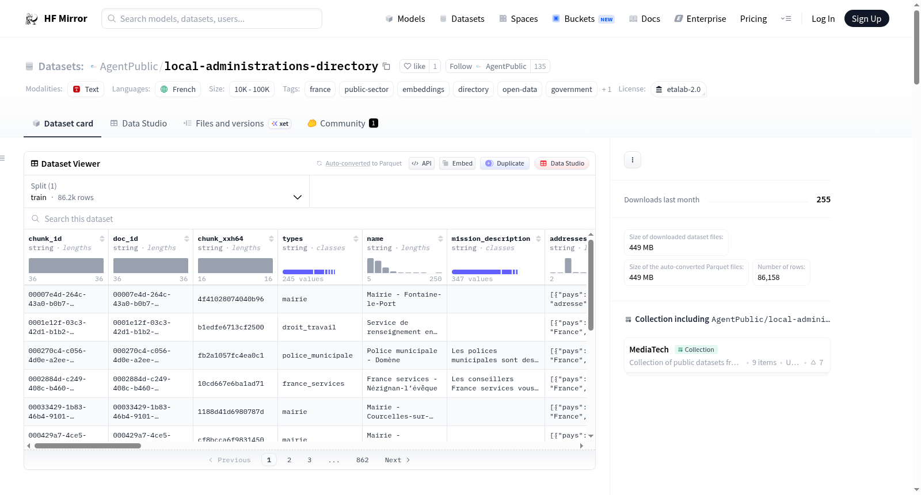This screenshot has height=495, width=921.
Task: Click the xet badge icon
Action: pyautogui.click(x=281, y=124)
